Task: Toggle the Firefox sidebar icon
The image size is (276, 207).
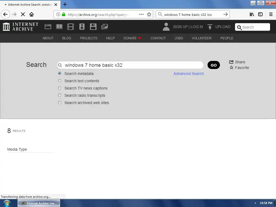Action: pos(260,15)
